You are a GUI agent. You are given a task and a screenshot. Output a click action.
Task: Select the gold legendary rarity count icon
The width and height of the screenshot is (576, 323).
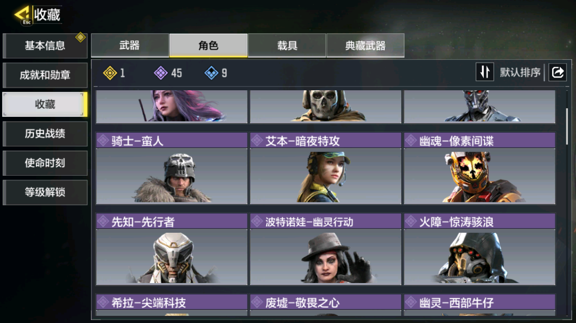point(110,73)
